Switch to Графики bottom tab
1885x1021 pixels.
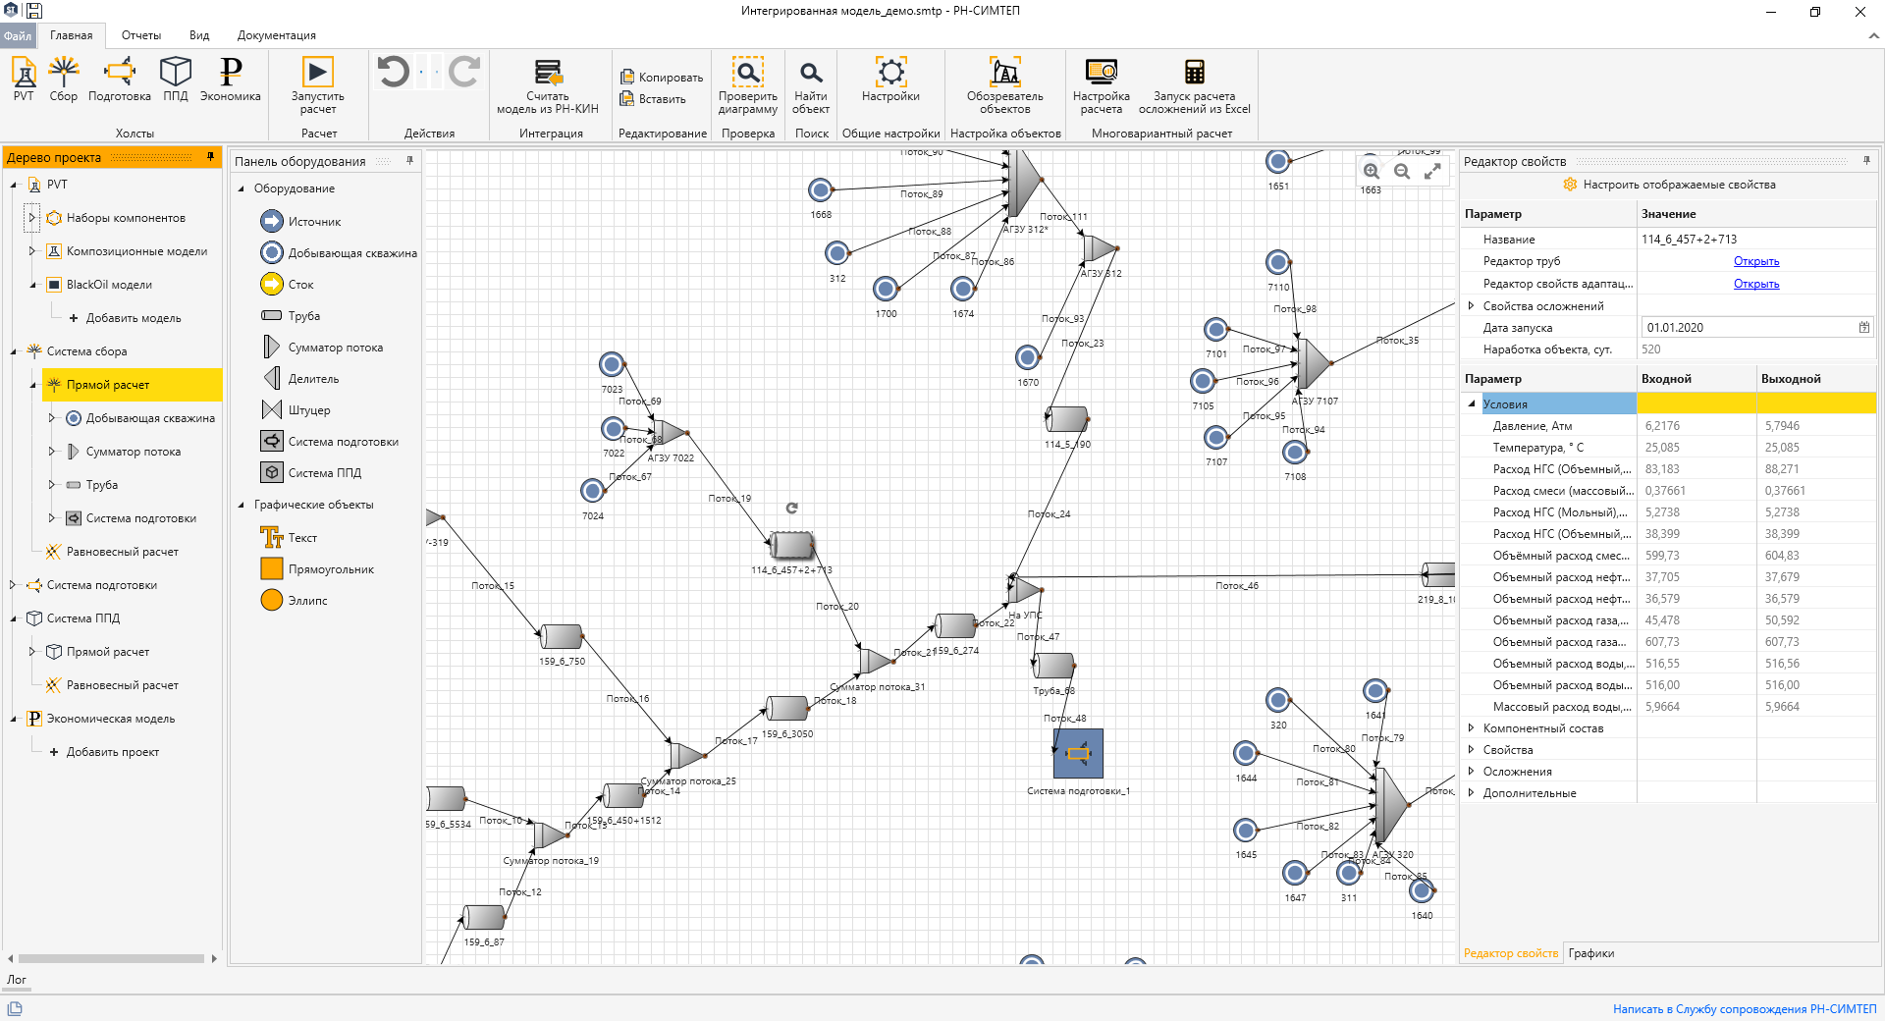[x=1590, y=953]
